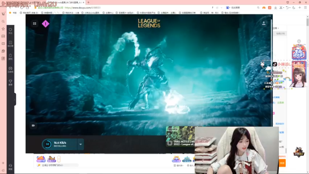The height and width of the screenshot is (174, 309).
Task: Open the search engine selector dropdown
Action: coord(228,8)
